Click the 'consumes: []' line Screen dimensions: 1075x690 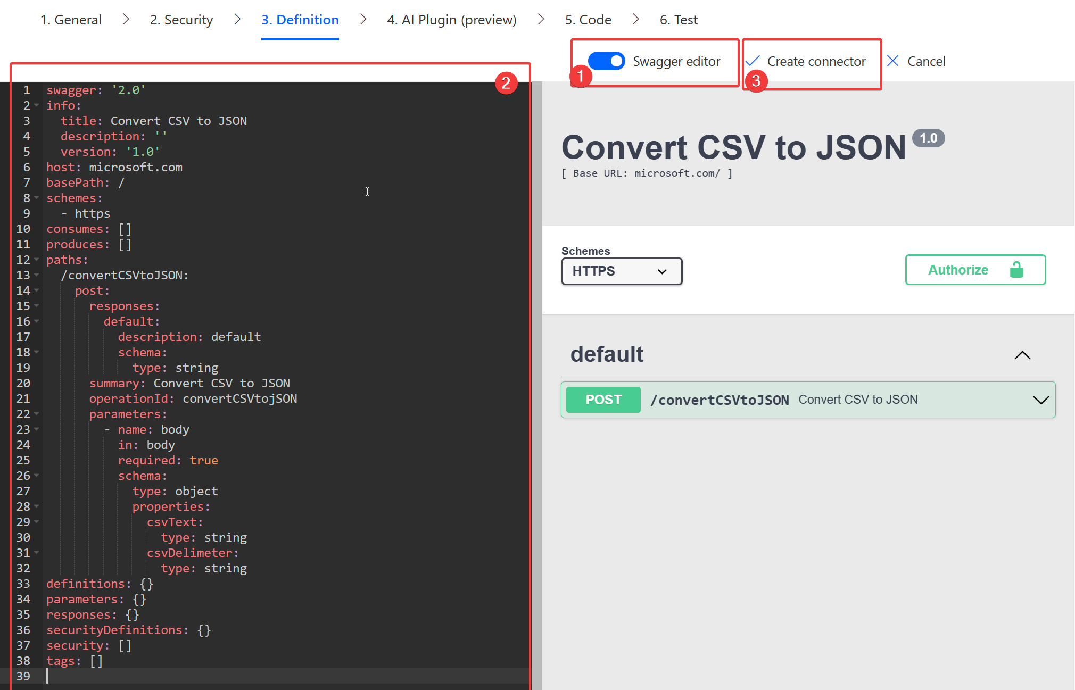(89, 229)
